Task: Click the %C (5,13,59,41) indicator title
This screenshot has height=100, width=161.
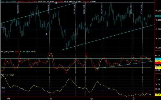Action: (7, 51)
